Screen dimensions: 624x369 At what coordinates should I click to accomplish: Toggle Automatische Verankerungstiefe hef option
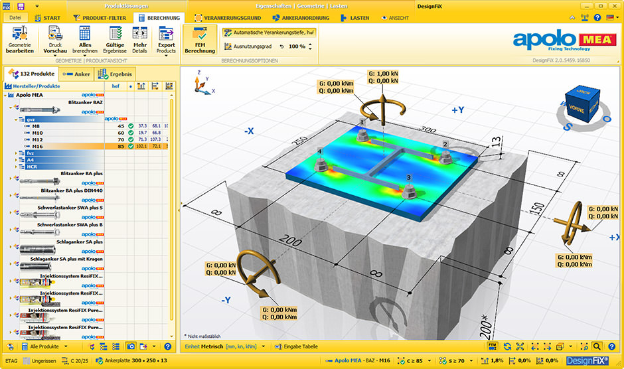point(269,33)
